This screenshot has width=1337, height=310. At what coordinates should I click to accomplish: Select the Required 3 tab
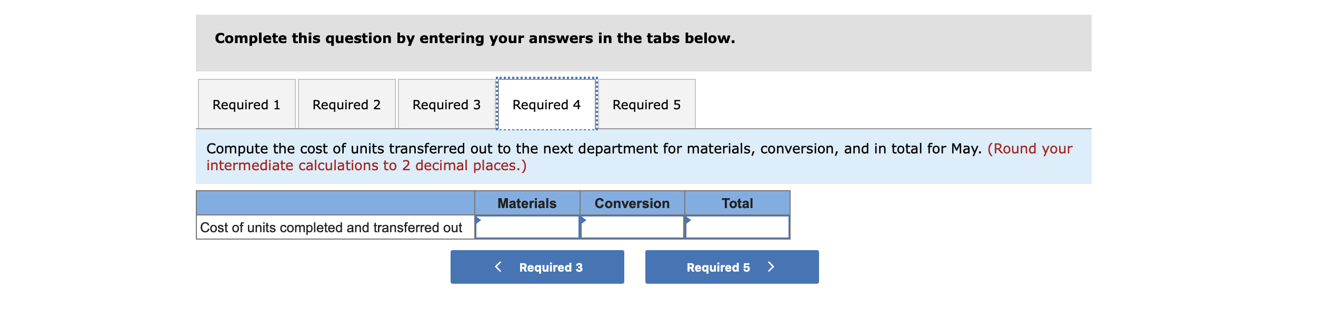[x=446, y=104]
